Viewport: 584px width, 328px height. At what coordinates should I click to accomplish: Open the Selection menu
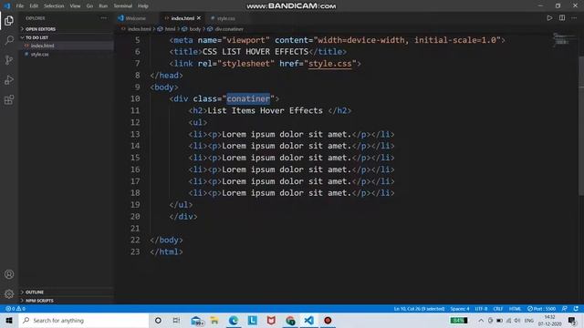pyautogui.click(x=54, y=5)
